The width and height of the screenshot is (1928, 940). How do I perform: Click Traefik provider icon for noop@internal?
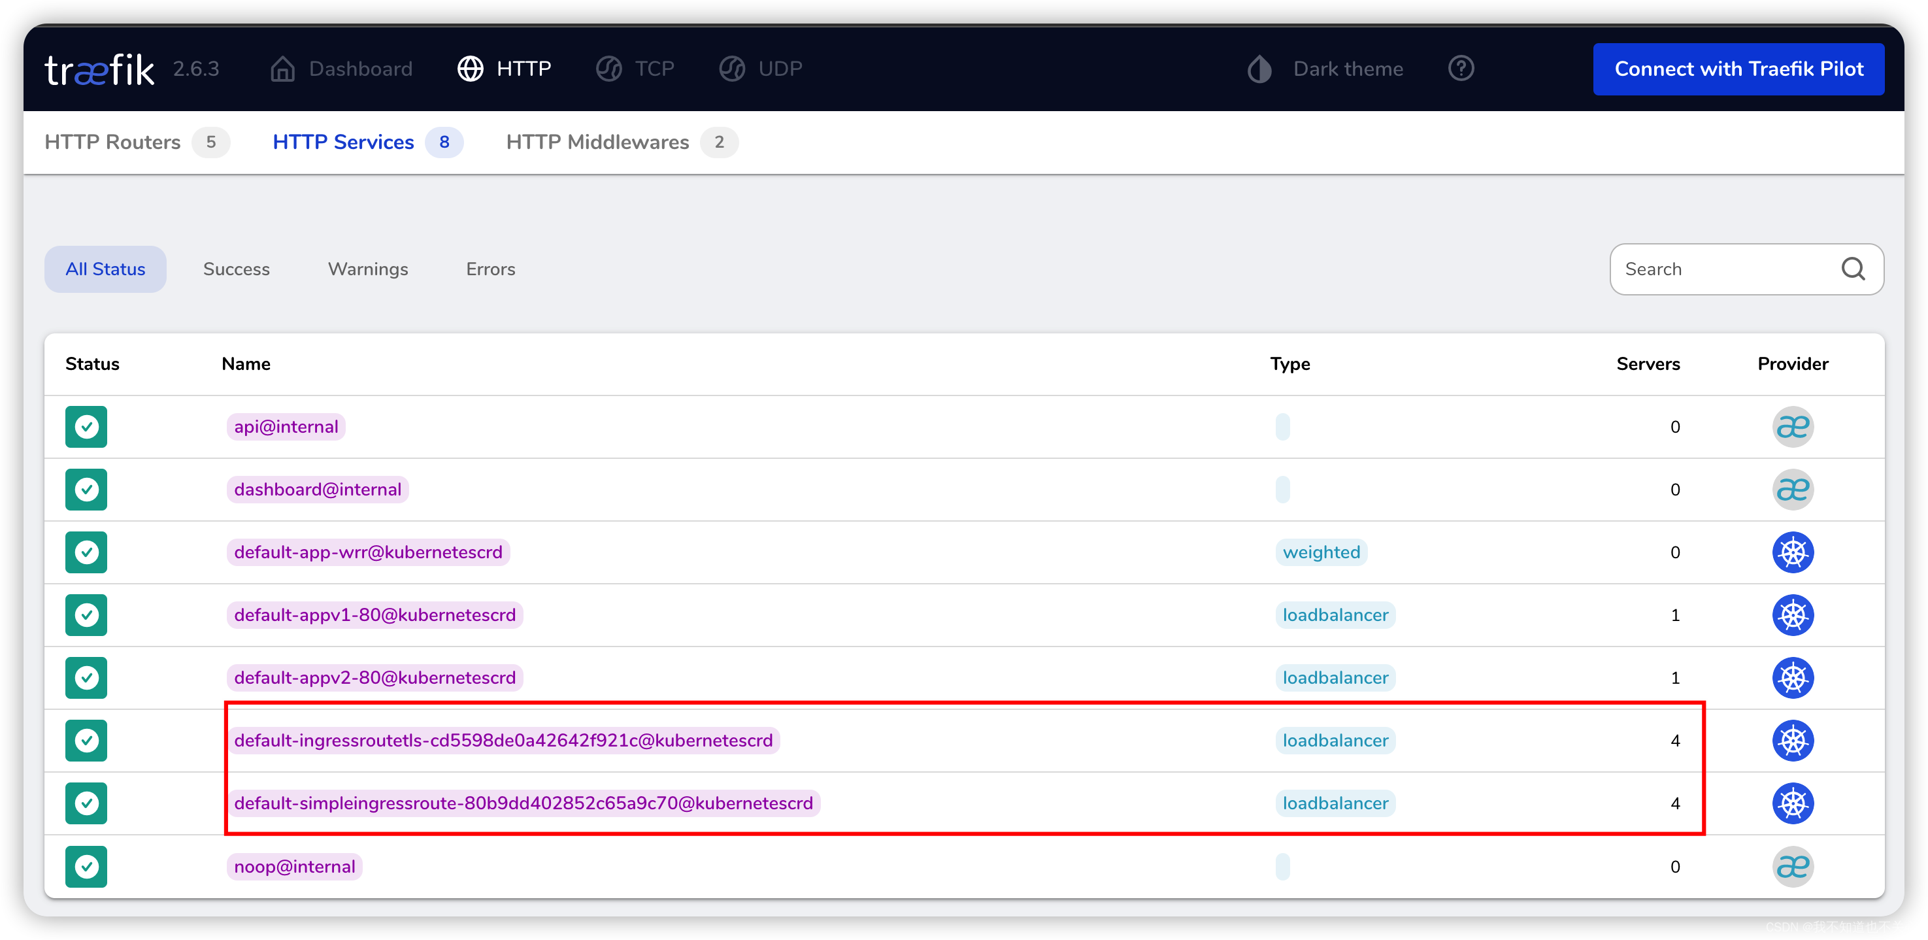tap(1792, 866)
